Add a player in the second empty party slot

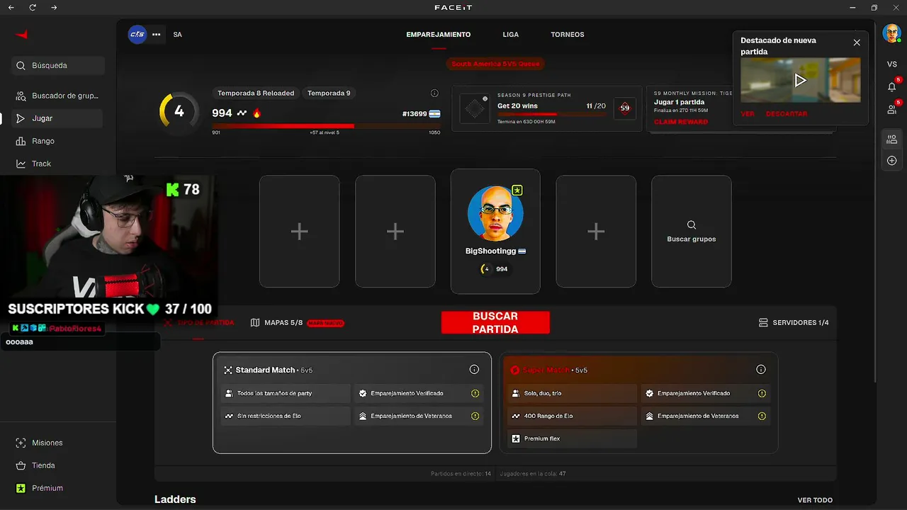click(x=395, y=232)
